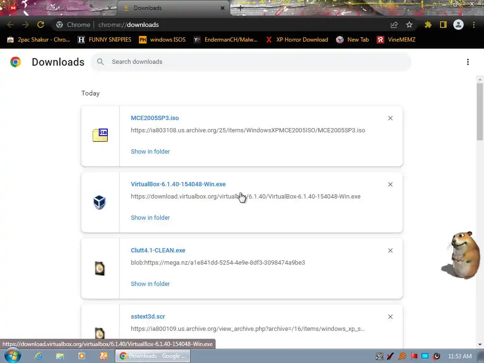Click the red checkmark tray icon
The image size is (484, 363).
click(x=390, y=356)
